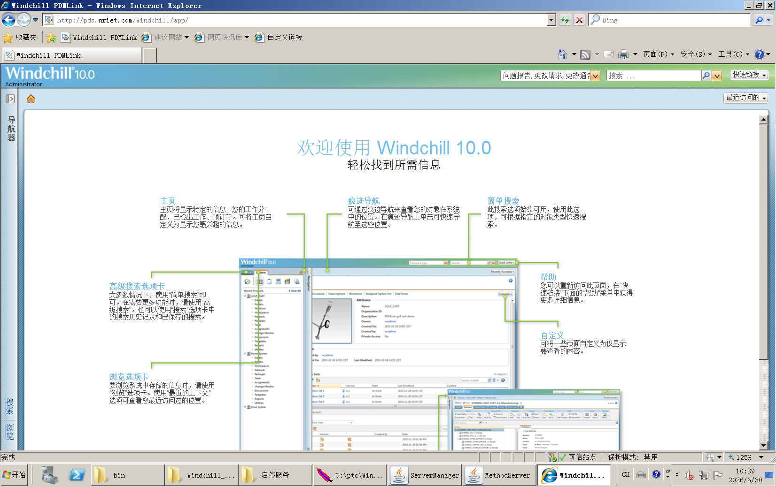Click the RSS feeds icon

585,54
